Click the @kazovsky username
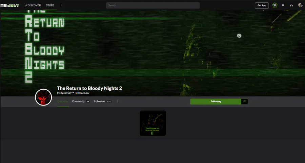305x163 pixels. pyautogui.click(x=84, y=93)
